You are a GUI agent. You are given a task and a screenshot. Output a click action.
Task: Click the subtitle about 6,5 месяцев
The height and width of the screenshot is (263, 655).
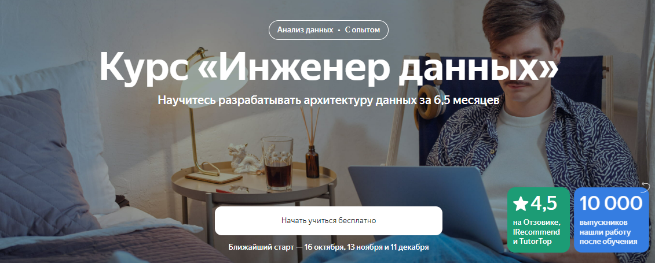(x=328, y=101)
